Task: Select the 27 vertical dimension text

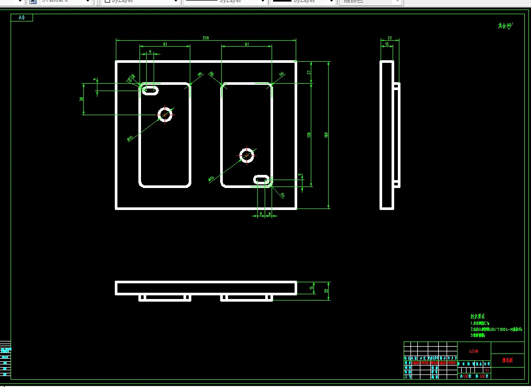Action: 309,72
